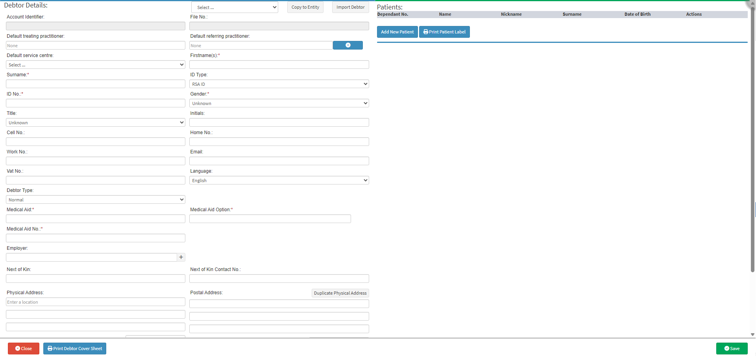The height and width of the screenshot is (356, 756).
Task: Click the Date of Birth column header
Action: [638, 14]
